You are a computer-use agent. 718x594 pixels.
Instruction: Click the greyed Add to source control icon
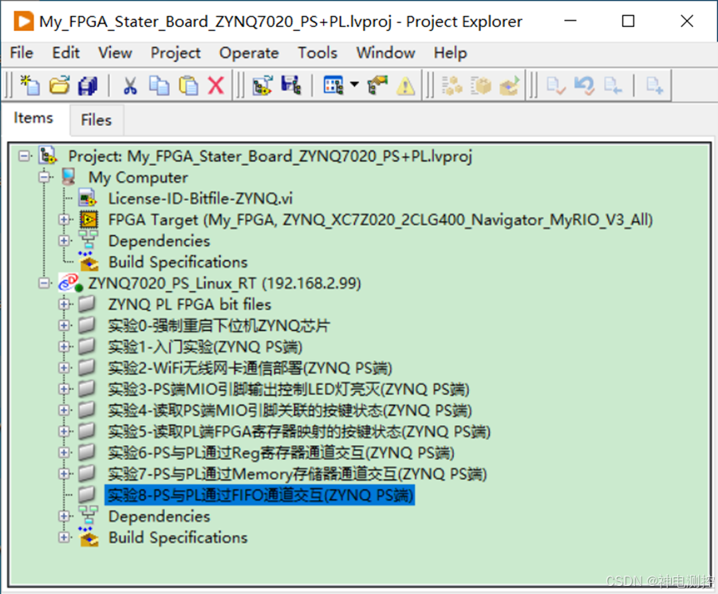point(654,85)
